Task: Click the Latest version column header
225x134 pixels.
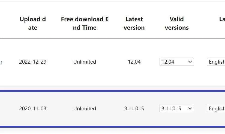Action: click(134, 23)
